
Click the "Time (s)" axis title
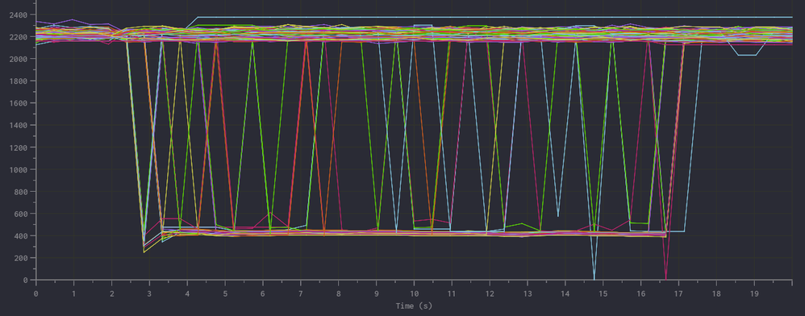(x=415, y=306)
